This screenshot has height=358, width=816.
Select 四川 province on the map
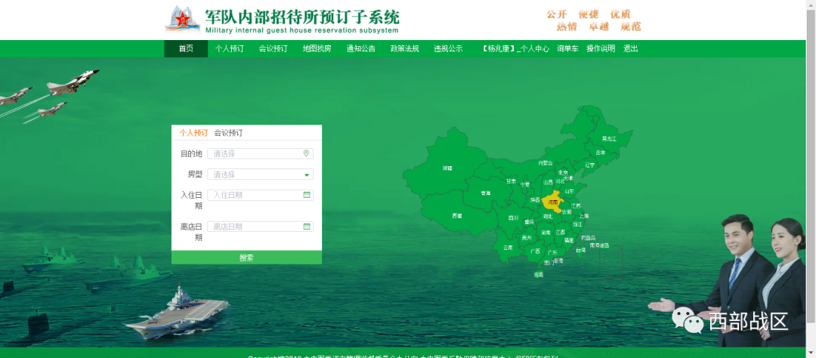(x=514, y=218)
